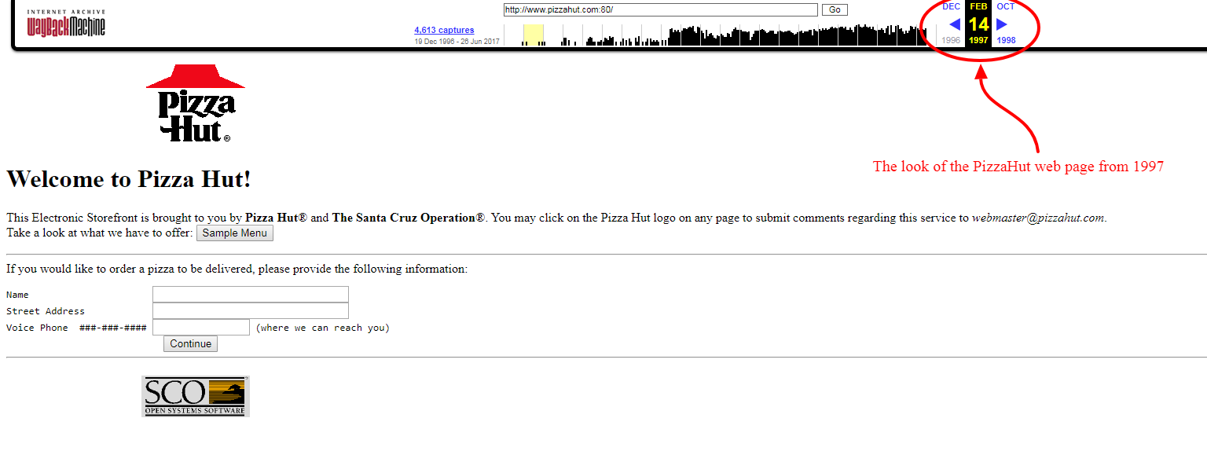Click the "19 Dec 1996 - 26 Jun 2017" date range
Screen dimensions: 1207x462
coord(457,42)
